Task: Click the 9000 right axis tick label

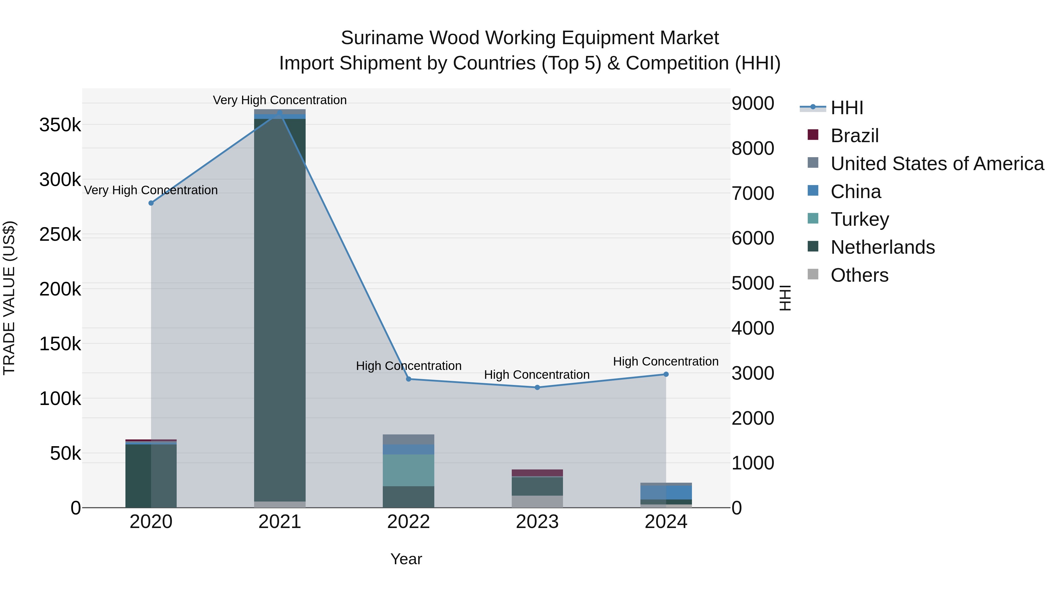Action: pos(753,103)
